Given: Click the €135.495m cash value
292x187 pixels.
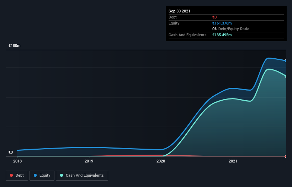Looking at the screenshot, I should pyautogui.click(x=222, y=35).
